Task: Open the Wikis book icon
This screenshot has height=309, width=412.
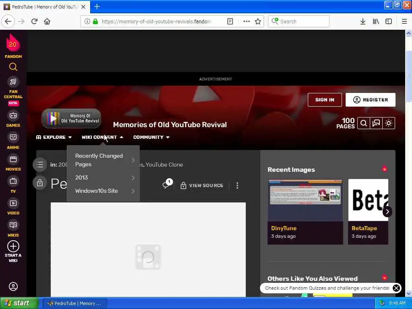Action: (x=13, y=225)
